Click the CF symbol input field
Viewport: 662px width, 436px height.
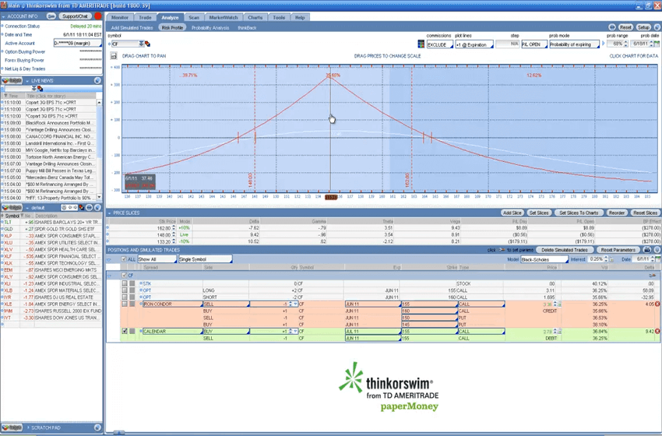click(x=125, y=44)
